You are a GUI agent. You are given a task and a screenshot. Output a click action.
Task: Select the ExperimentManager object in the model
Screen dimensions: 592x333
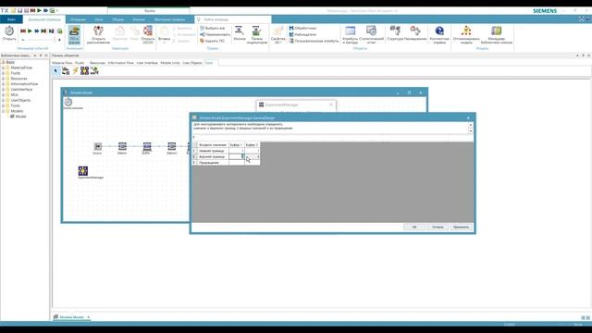click(x=83, y=170)
